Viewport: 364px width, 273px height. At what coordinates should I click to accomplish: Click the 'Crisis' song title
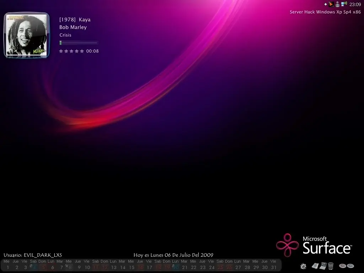pos(65,35)
